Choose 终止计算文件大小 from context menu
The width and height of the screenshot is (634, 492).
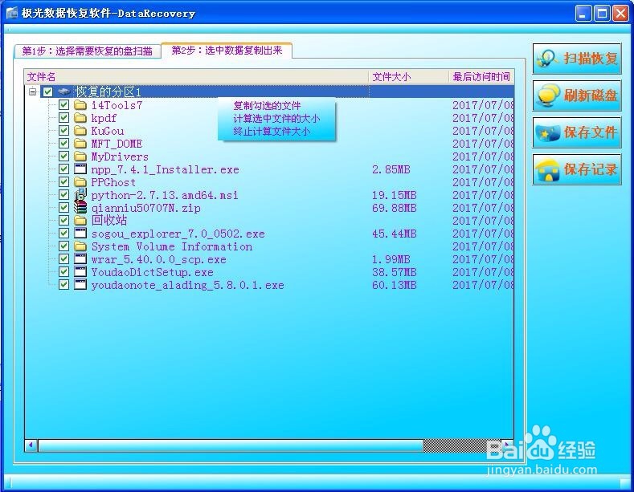pyautogui.click(x=272, y=132)
